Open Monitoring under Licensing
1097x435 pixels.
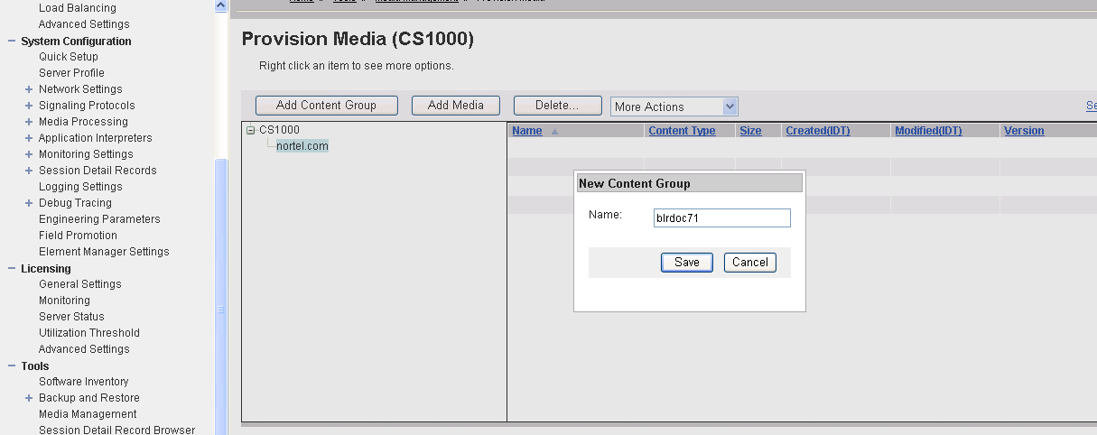64,301
